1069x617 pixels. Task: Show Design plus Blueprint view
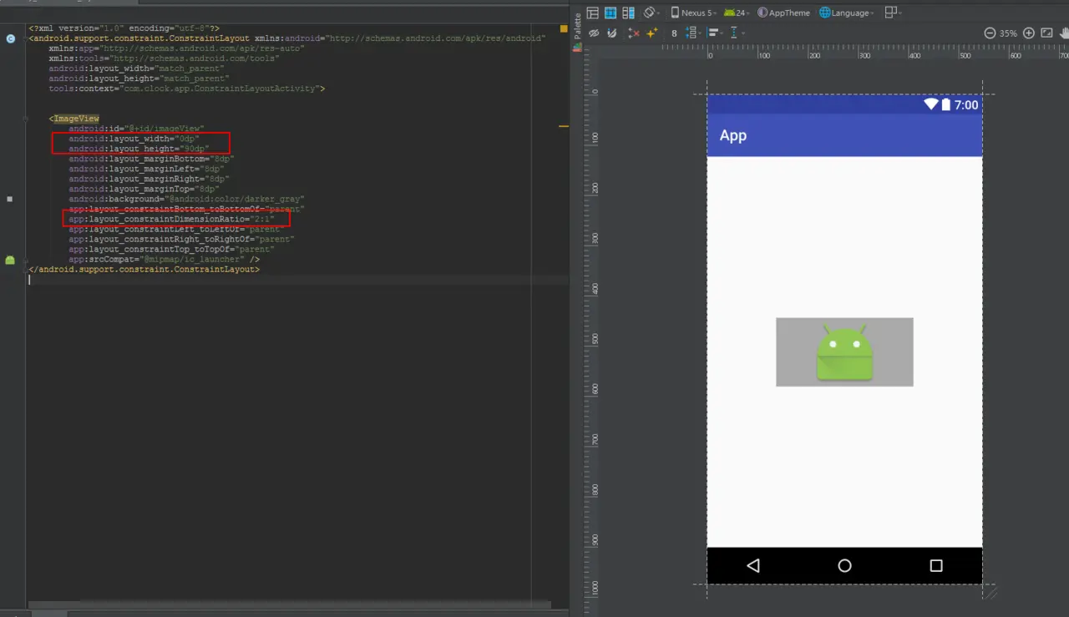[x=628, y=13]
